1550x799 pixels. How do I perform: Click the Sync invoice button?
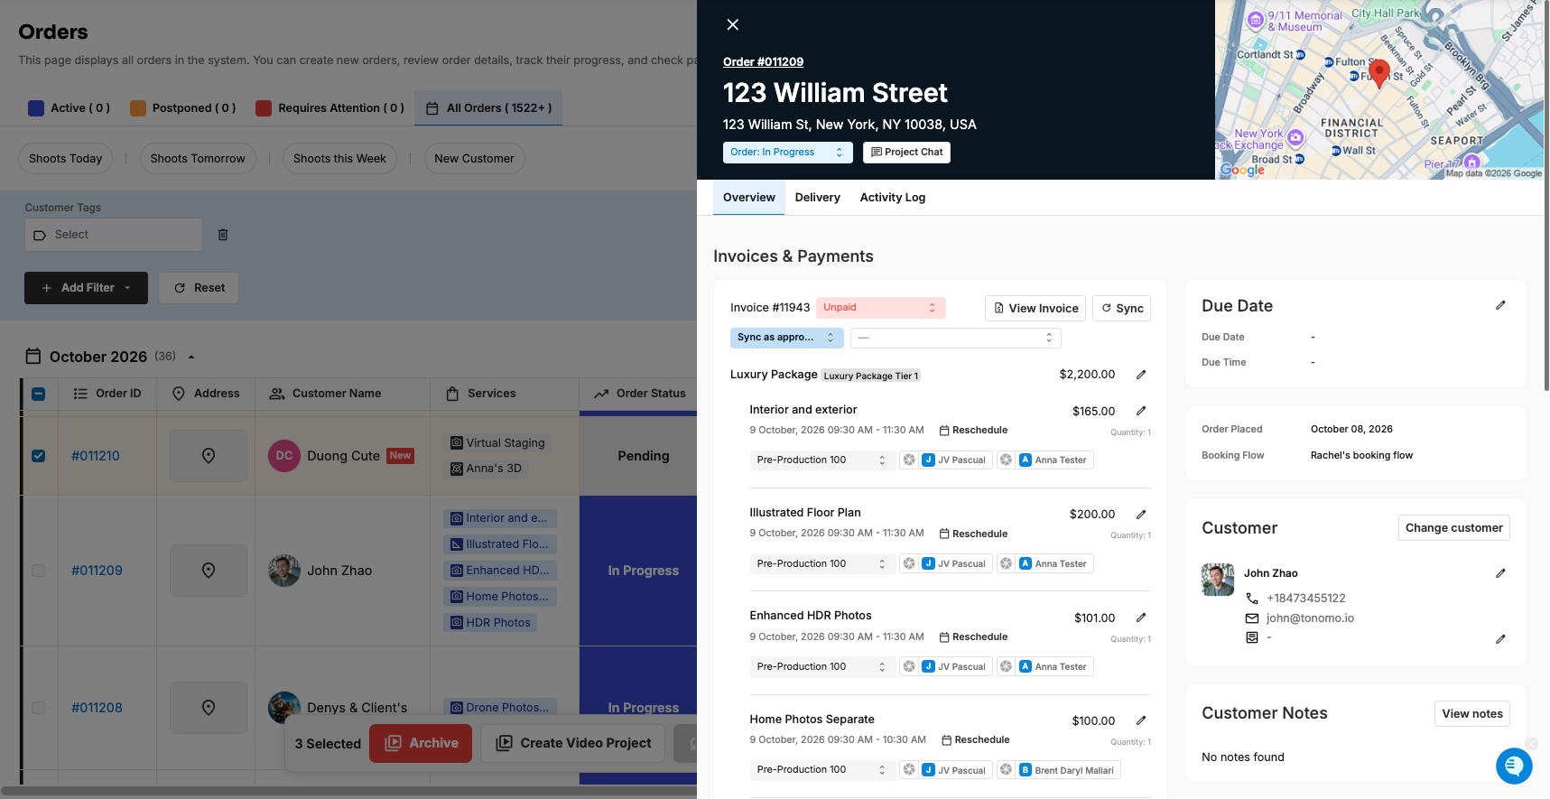pos(1122,308)
